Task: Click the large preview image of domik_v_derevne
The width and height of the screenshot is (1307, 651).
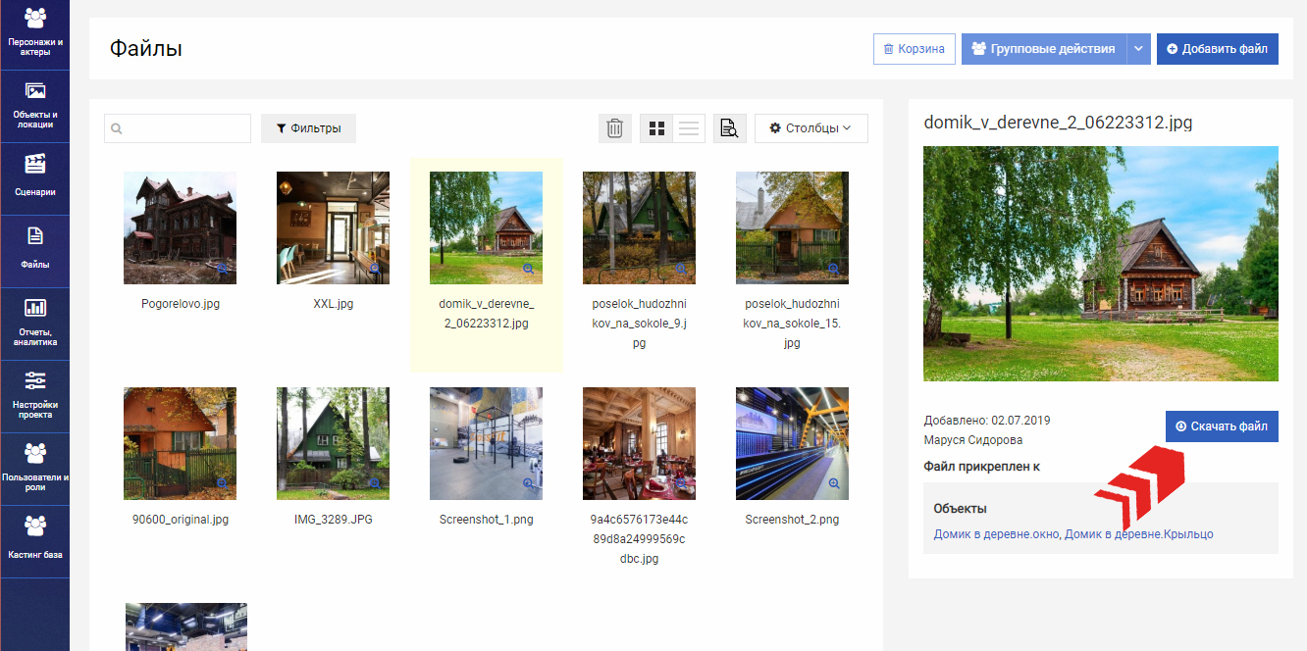Action: 1101,264
